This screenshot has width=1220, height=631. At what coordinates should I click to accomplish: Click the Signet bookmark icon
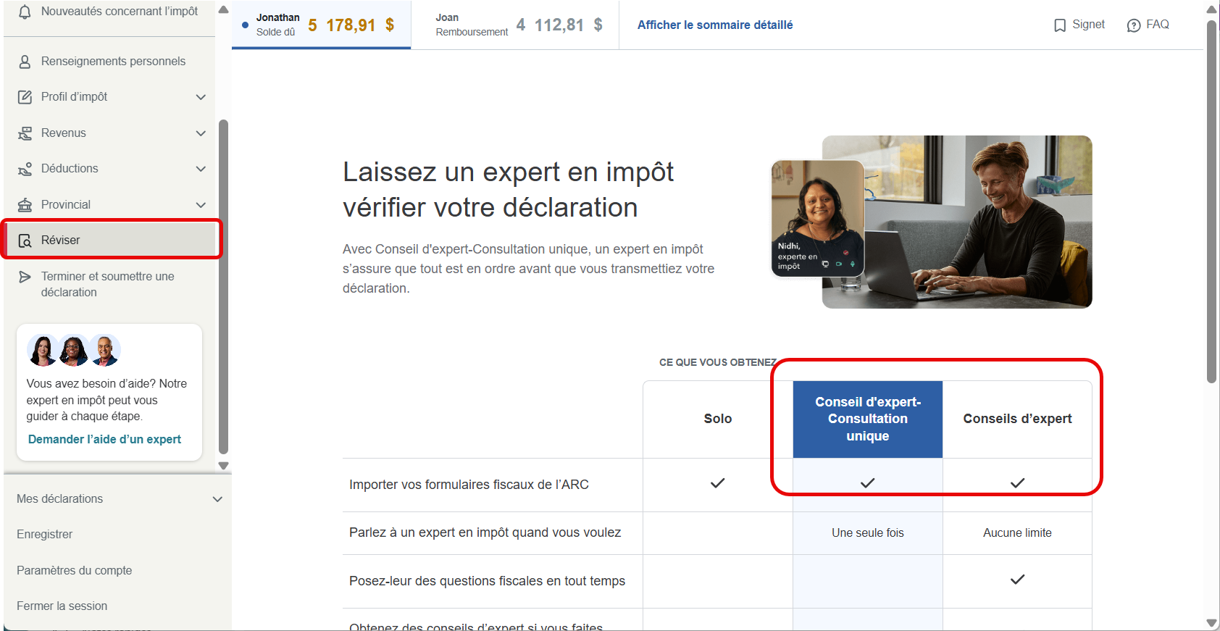pyautogui.click(x=1060, y=25)
